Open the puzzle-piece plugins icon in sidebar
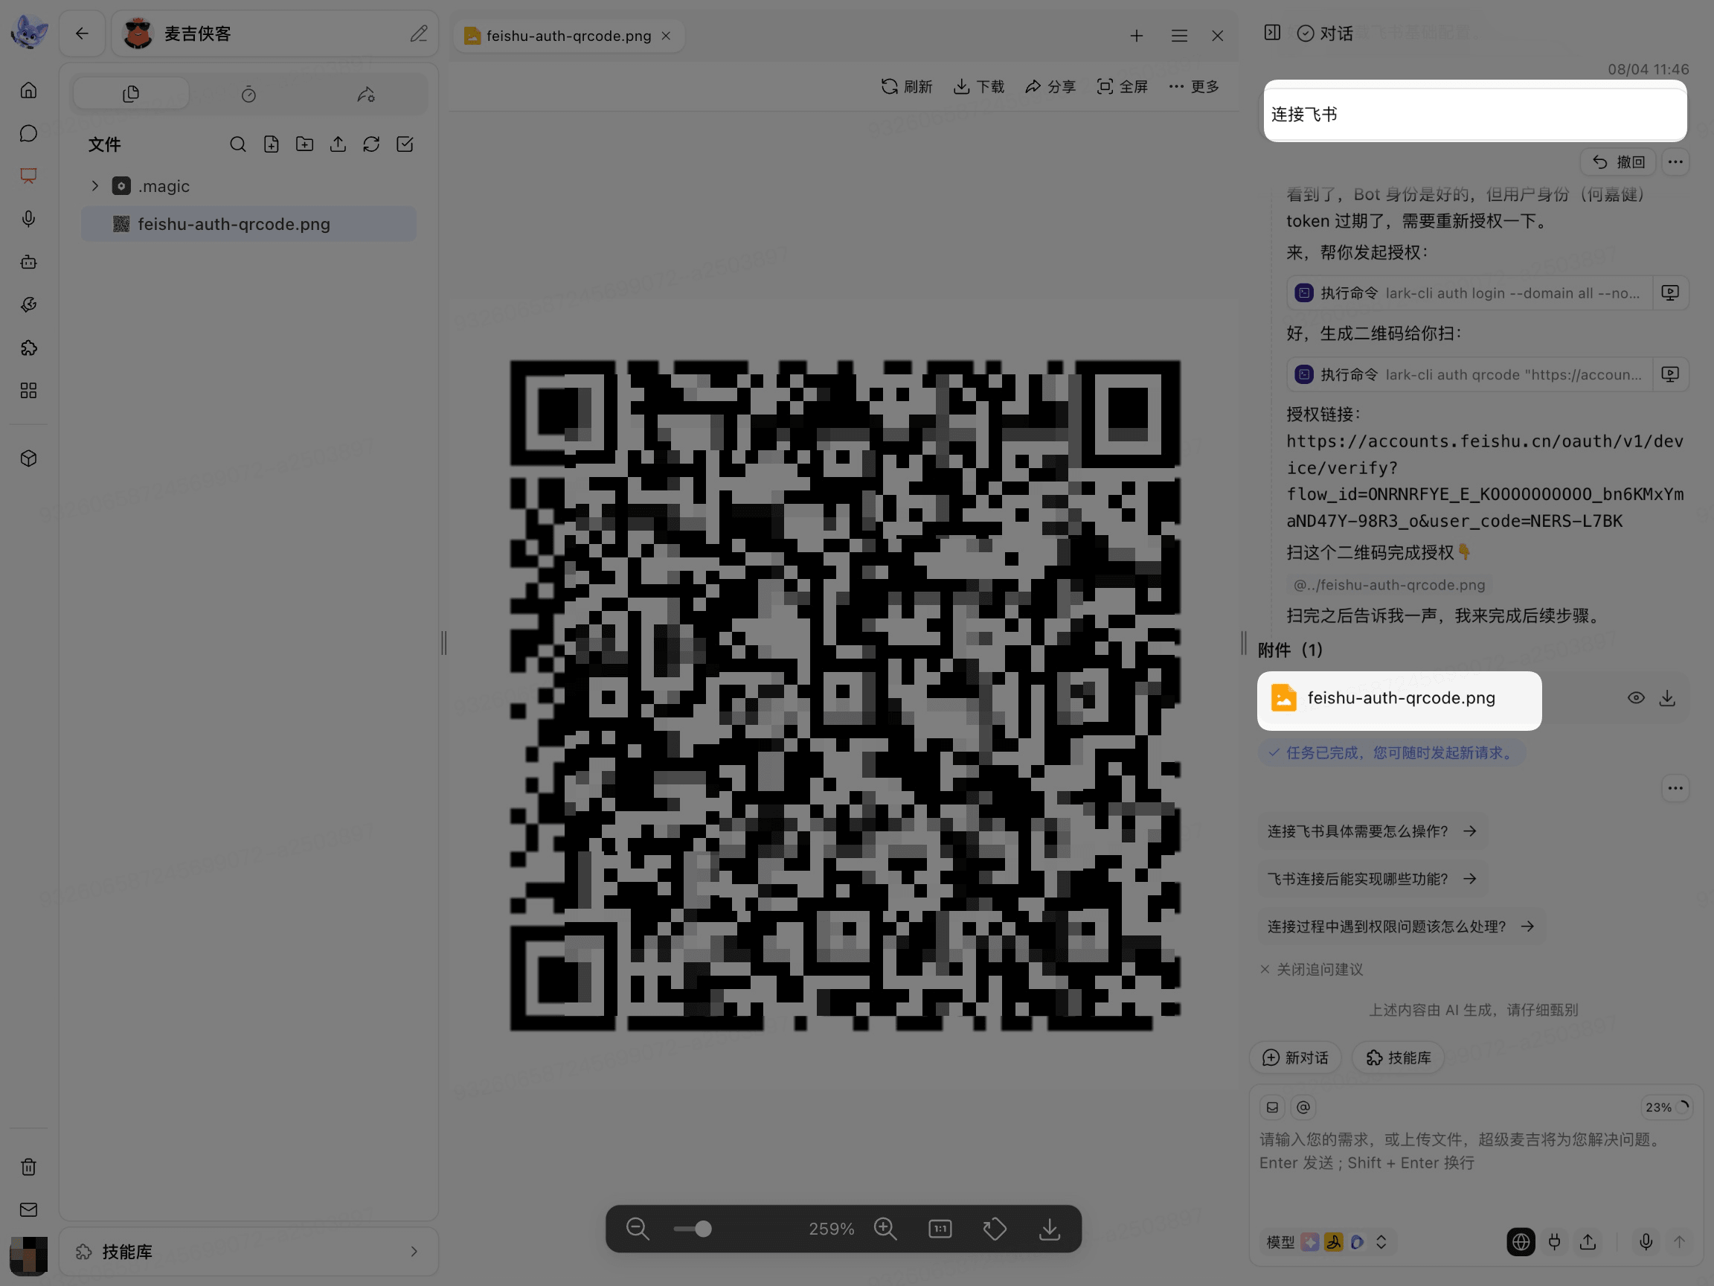This screenshot has width=1714, height=1286. pos(29,348)
